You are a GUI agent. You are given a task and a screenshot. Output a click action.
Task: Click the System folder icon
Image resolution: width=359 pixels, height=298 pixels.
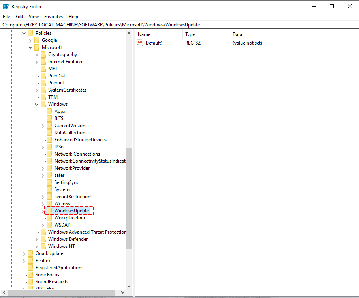coord(49,189)
